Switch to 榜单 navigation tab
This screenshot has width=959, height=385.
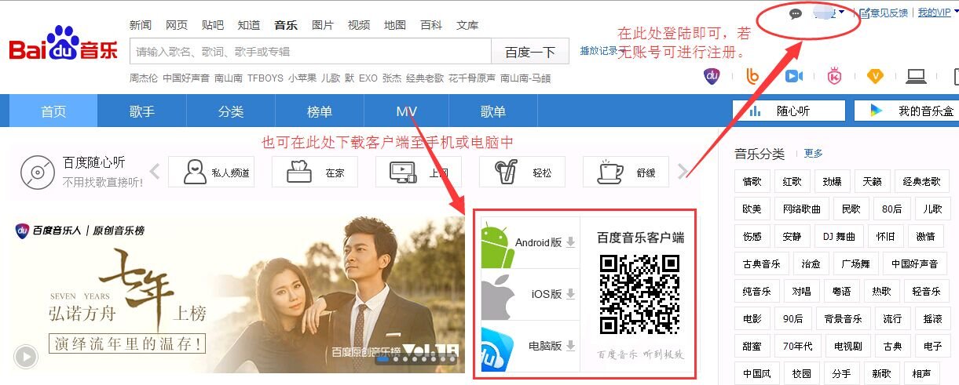[319, 111]
